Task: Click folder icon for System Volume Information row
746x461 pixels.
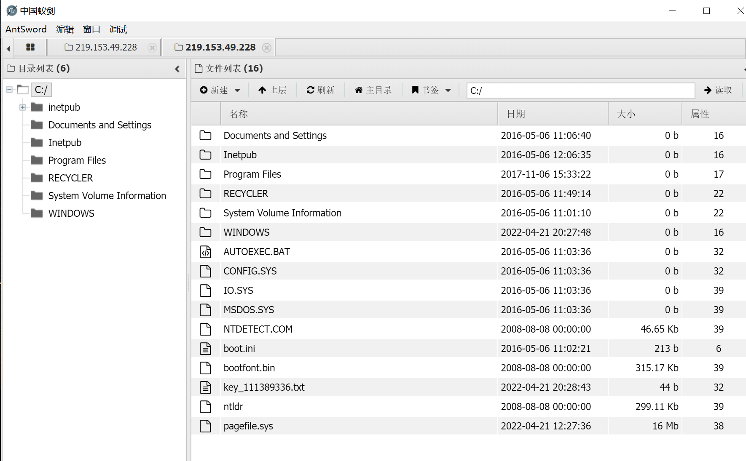Action: click(x=206, y=213)
